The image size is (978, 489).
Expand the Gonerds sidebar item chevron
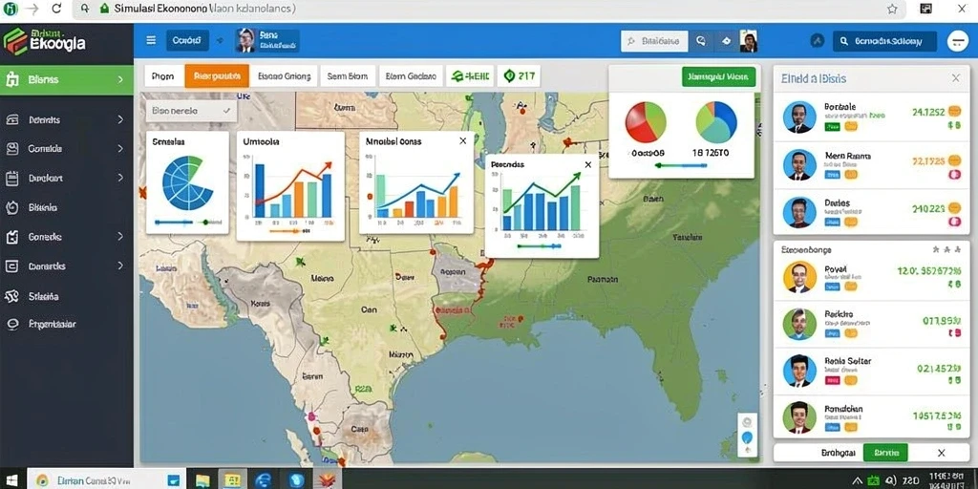click(x=120, y=237)
